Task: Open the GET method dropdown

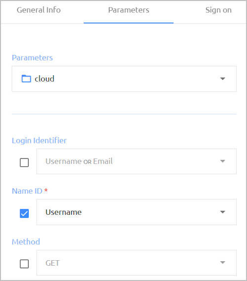Action: pos(136,263)
